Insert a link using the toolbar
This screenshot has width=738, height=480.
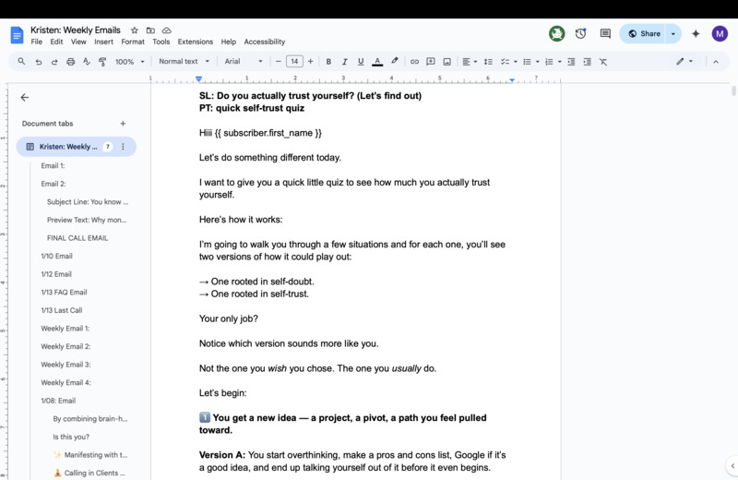(x=414, y=62)
